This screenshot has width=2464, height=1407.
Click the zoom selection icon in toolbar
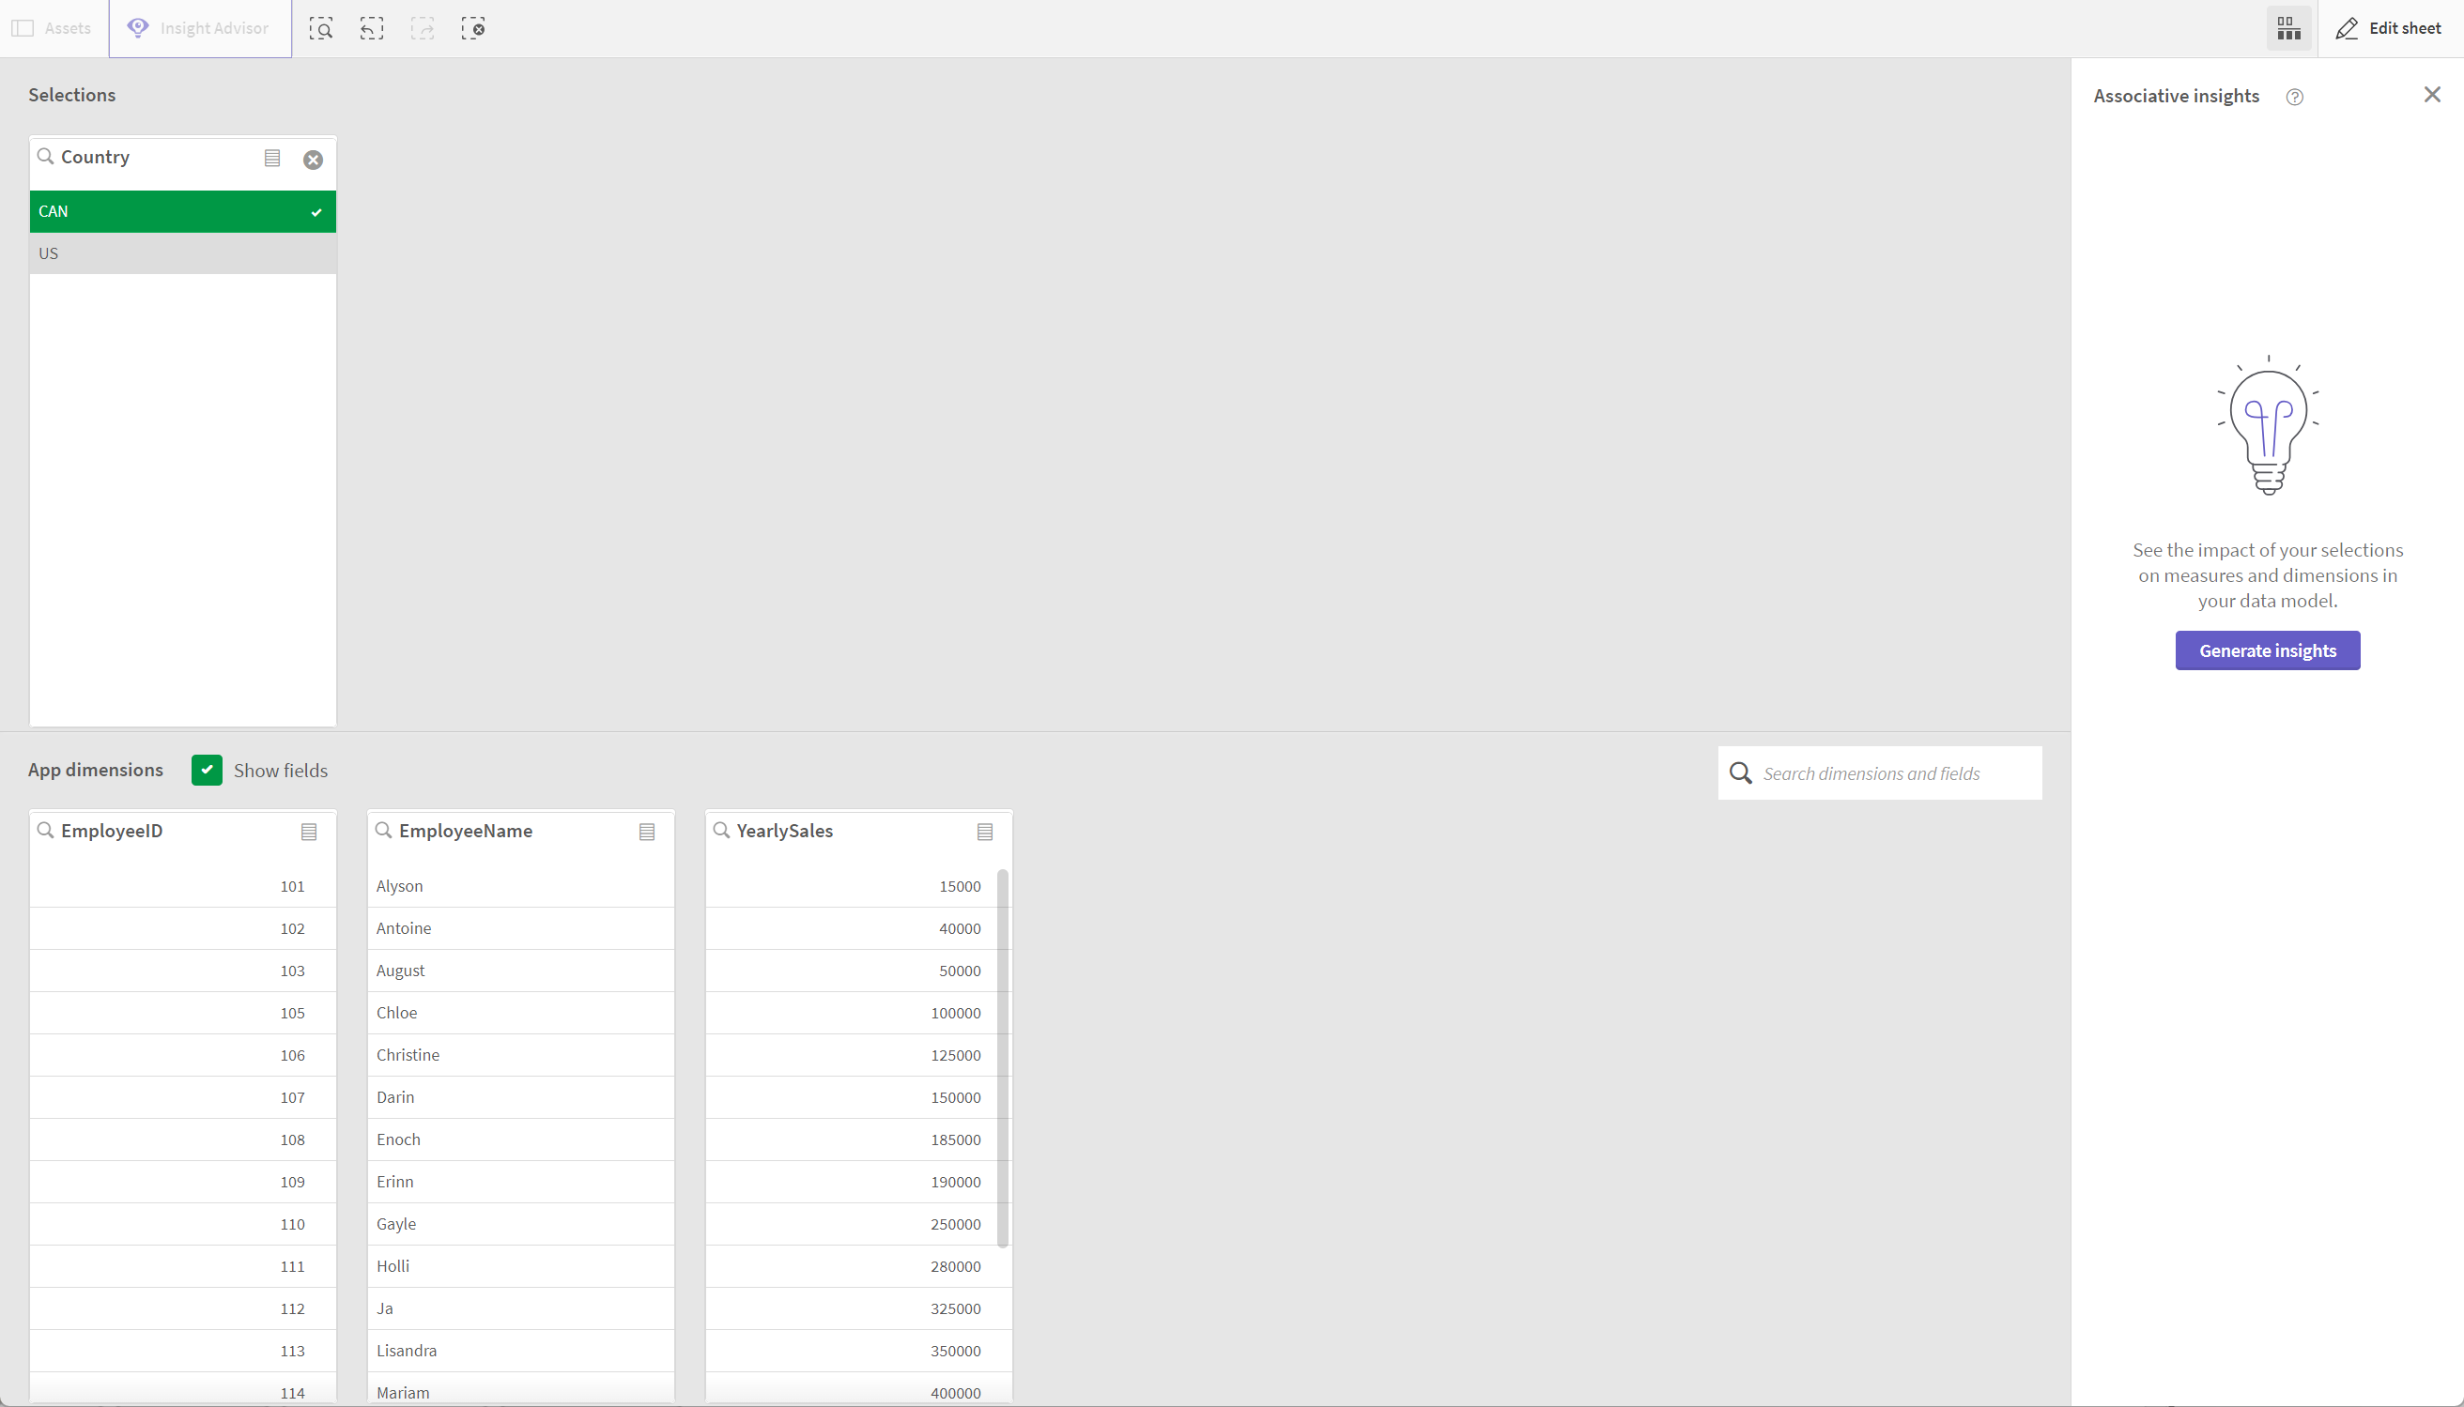tap(321, 29)
